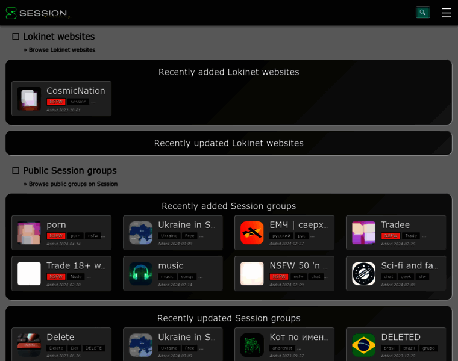Open the Sci-fi and fa... group title

click(x=409, y=266)
